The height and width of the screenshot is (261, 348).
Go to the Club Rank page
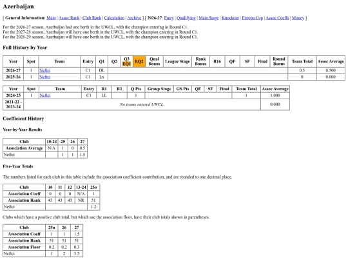[92, 18]
